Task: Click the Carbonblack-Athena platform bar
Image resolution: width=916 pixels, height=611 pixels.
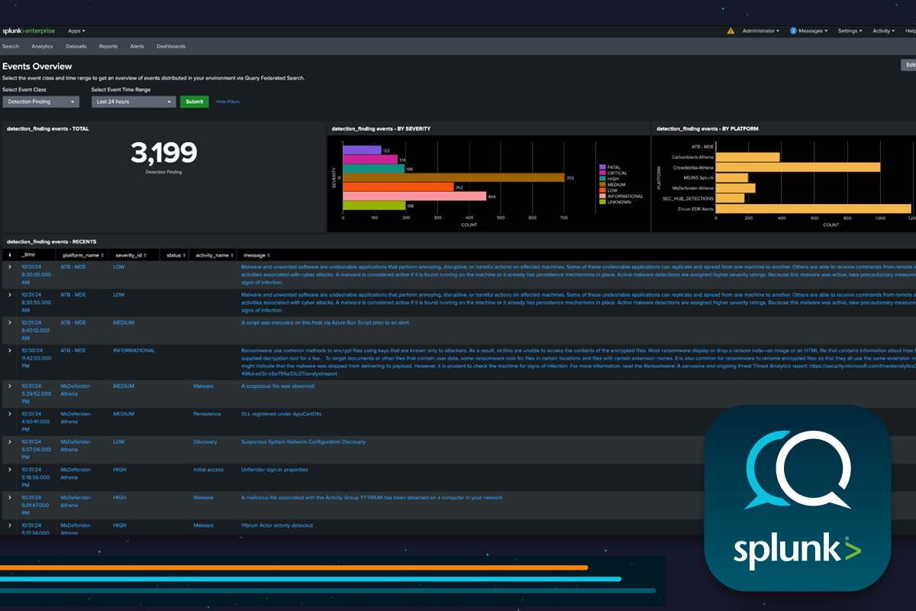Action: (x=748, y=157)
